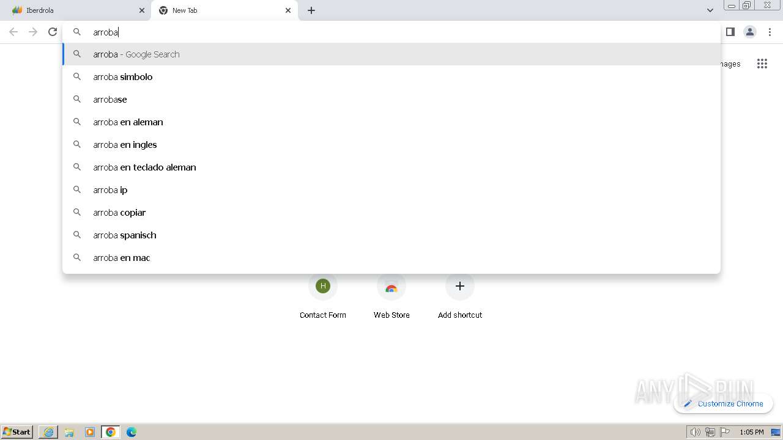783x440 pixels.
Task: Click the Customize Chrome button
Action: point(724,403)
